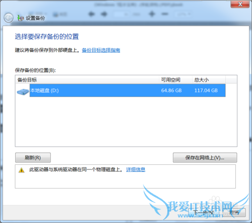This screenshot has height=223, width=252.
Task: Select the 本地磁盘 (D:) drive icon
Action: point(23,92)
